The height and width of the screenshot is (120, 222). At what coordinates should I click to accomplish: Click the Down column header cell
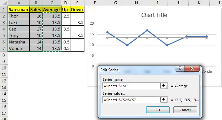coord(77,10)
